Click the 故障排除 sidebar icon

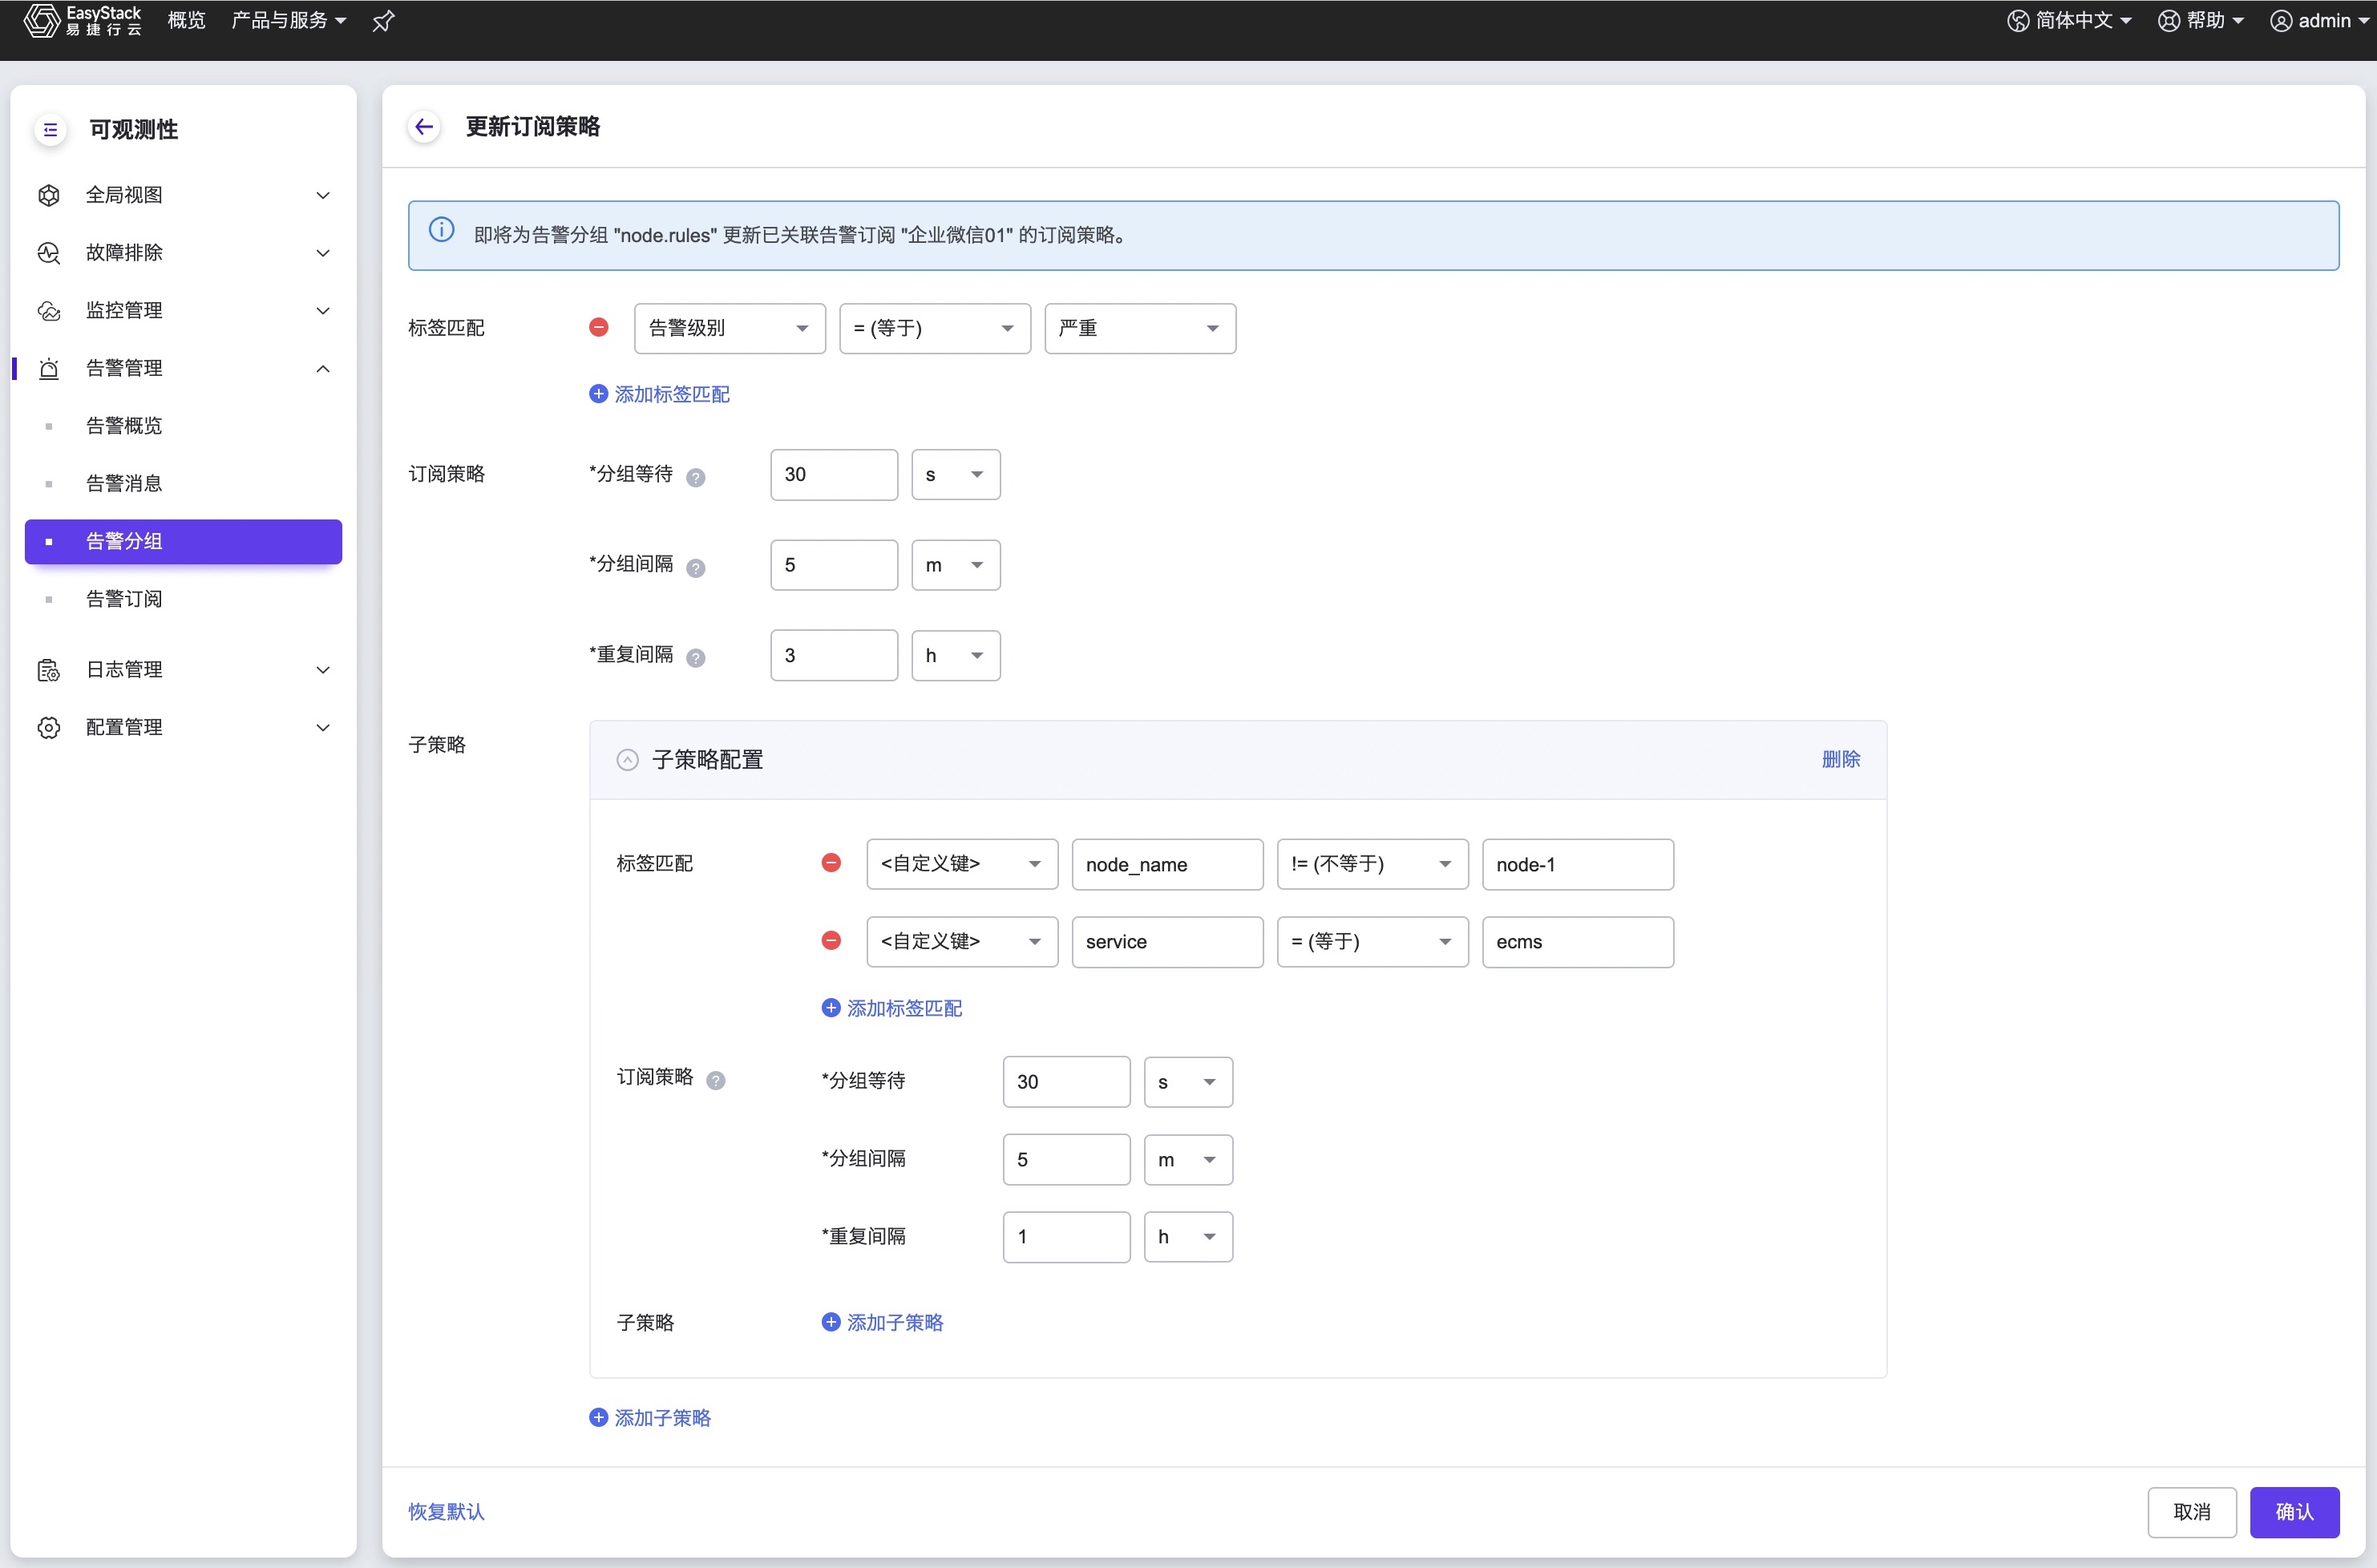(x=48, y=253)
